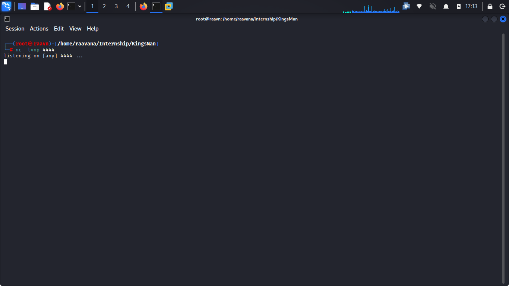Click the /home/raavana/Internship/KingsMan prompt path

point(107,44)
